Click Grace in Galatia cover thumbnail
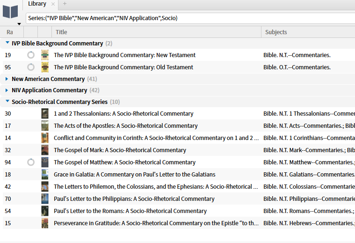Screen dimensions: 355x243 pyautogui.click(x=45, y=175)
